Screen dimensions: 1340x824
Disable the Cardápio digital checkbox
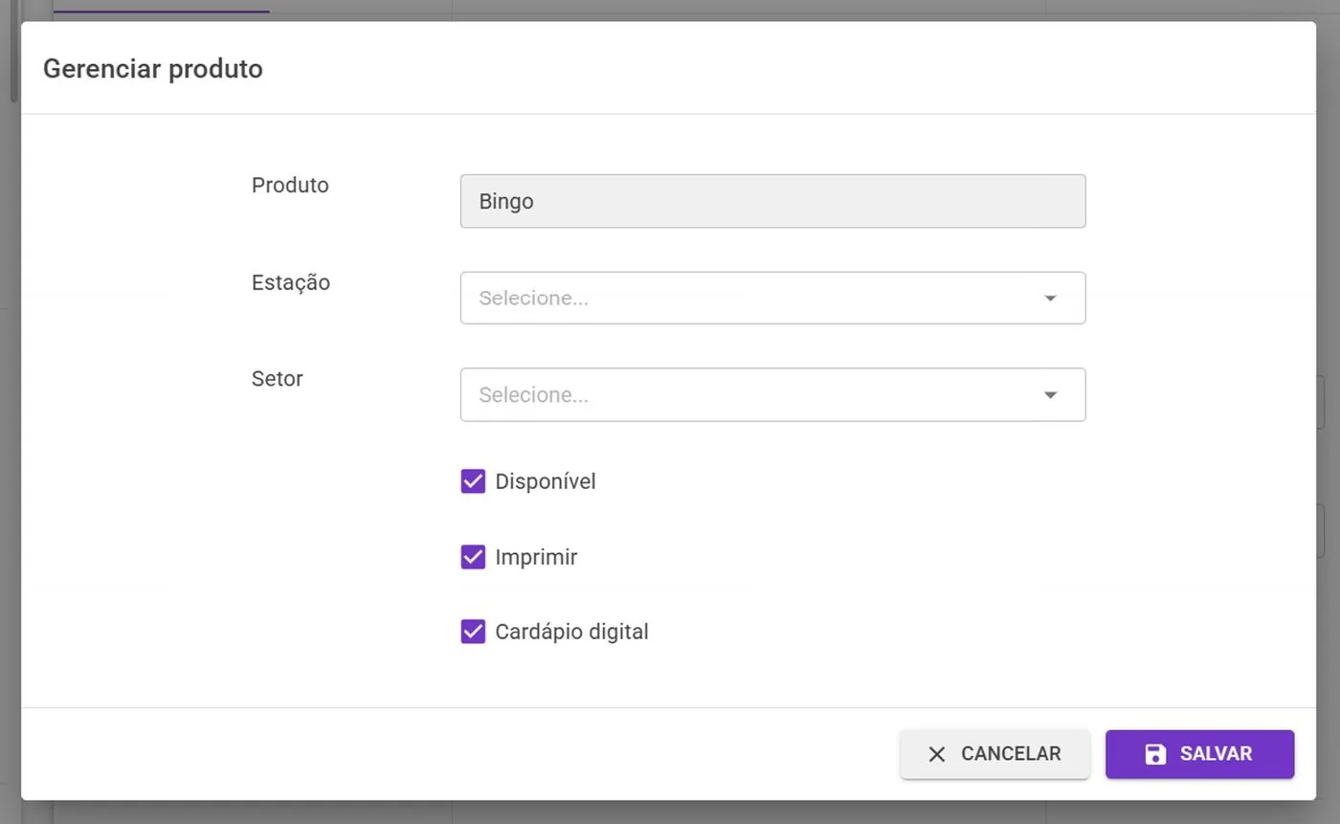coord(473,632)
